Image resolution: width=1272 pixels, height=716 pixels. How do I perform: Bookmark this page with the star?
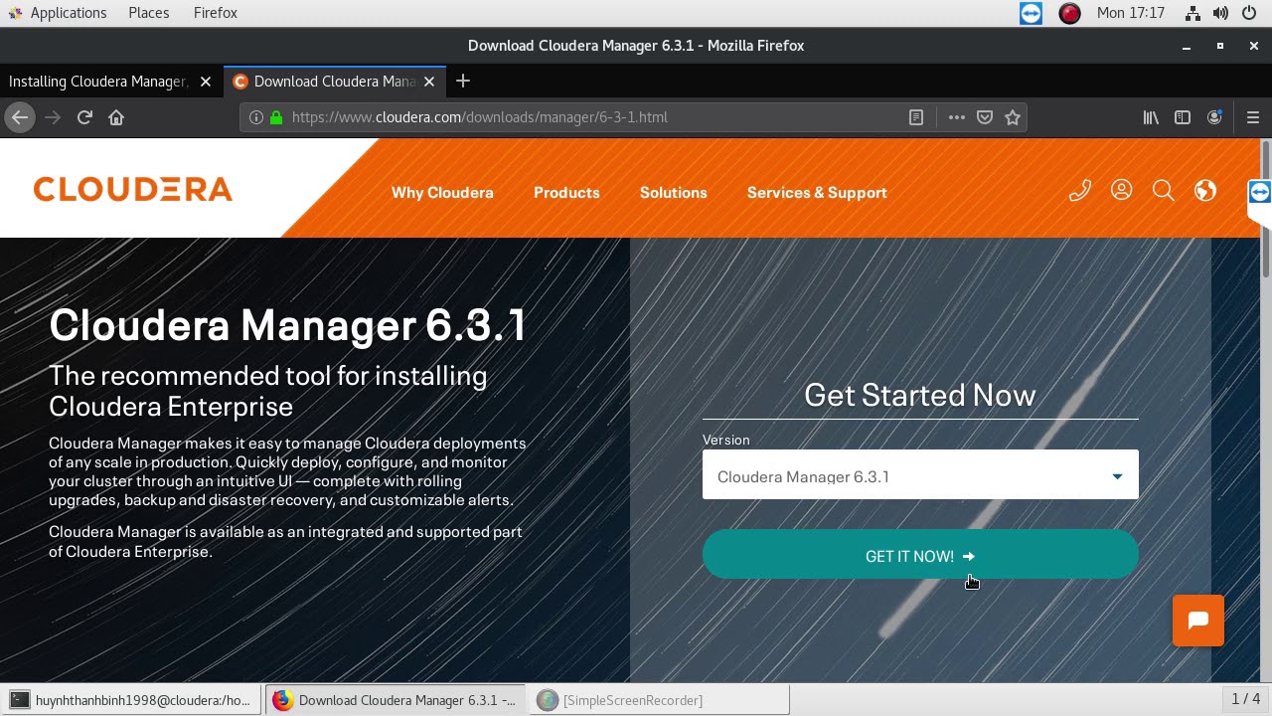(x=1013, y=117)
